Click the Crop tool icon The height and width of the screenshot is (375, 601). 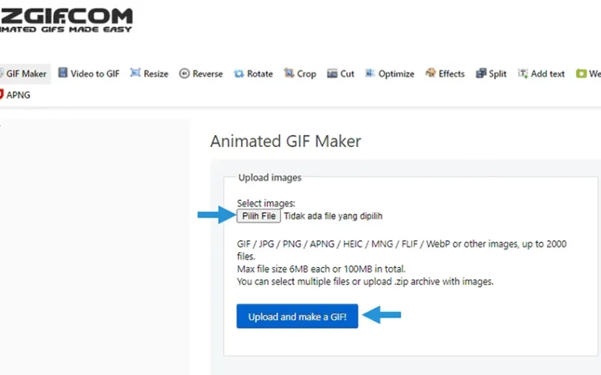coord(288,73)
